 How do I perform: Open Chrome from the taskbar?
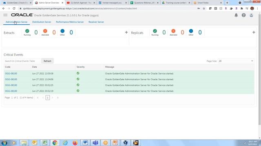(x=55, y=143)
